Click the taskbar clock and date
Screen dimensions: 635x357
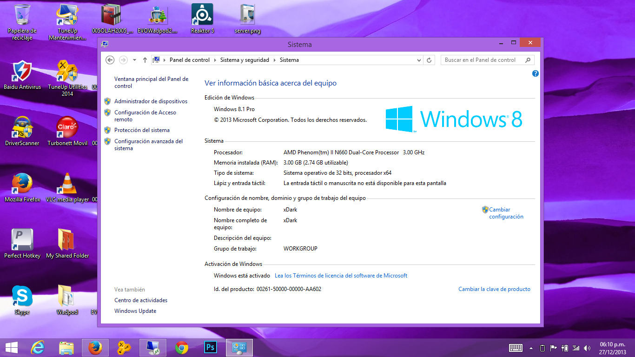(x=612, y=348)
